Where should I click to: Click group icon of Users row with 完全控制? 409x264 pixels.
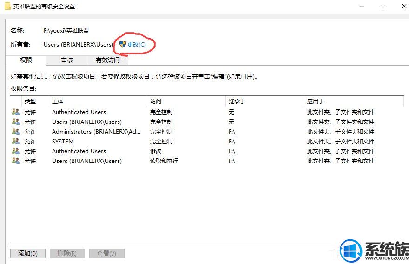click(16, 122)
